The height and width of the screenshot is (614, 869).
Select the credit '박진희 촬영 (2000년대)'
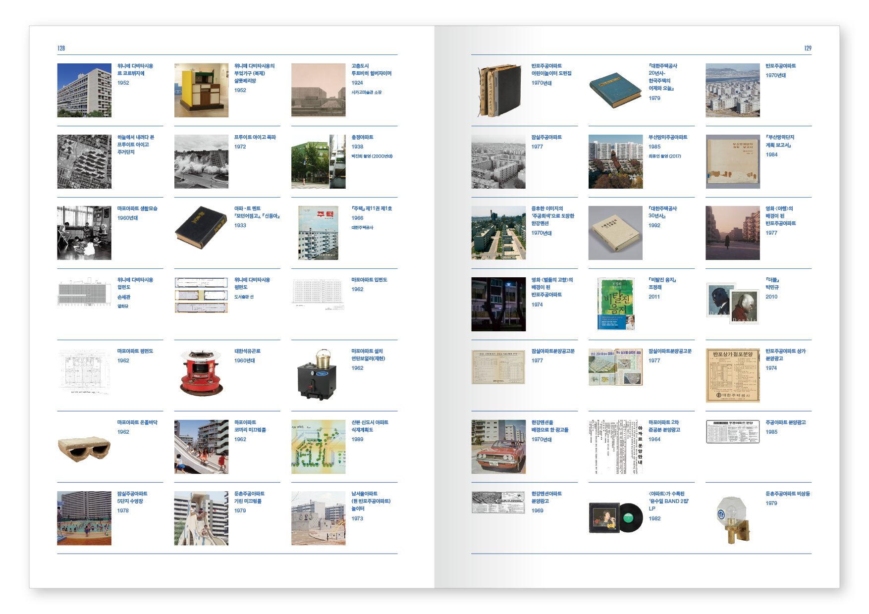372,156
